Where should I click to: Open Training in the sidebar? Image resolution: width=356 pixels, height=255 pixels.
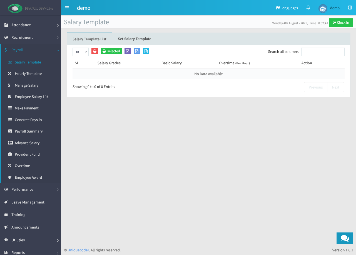[x=31, y=215]
